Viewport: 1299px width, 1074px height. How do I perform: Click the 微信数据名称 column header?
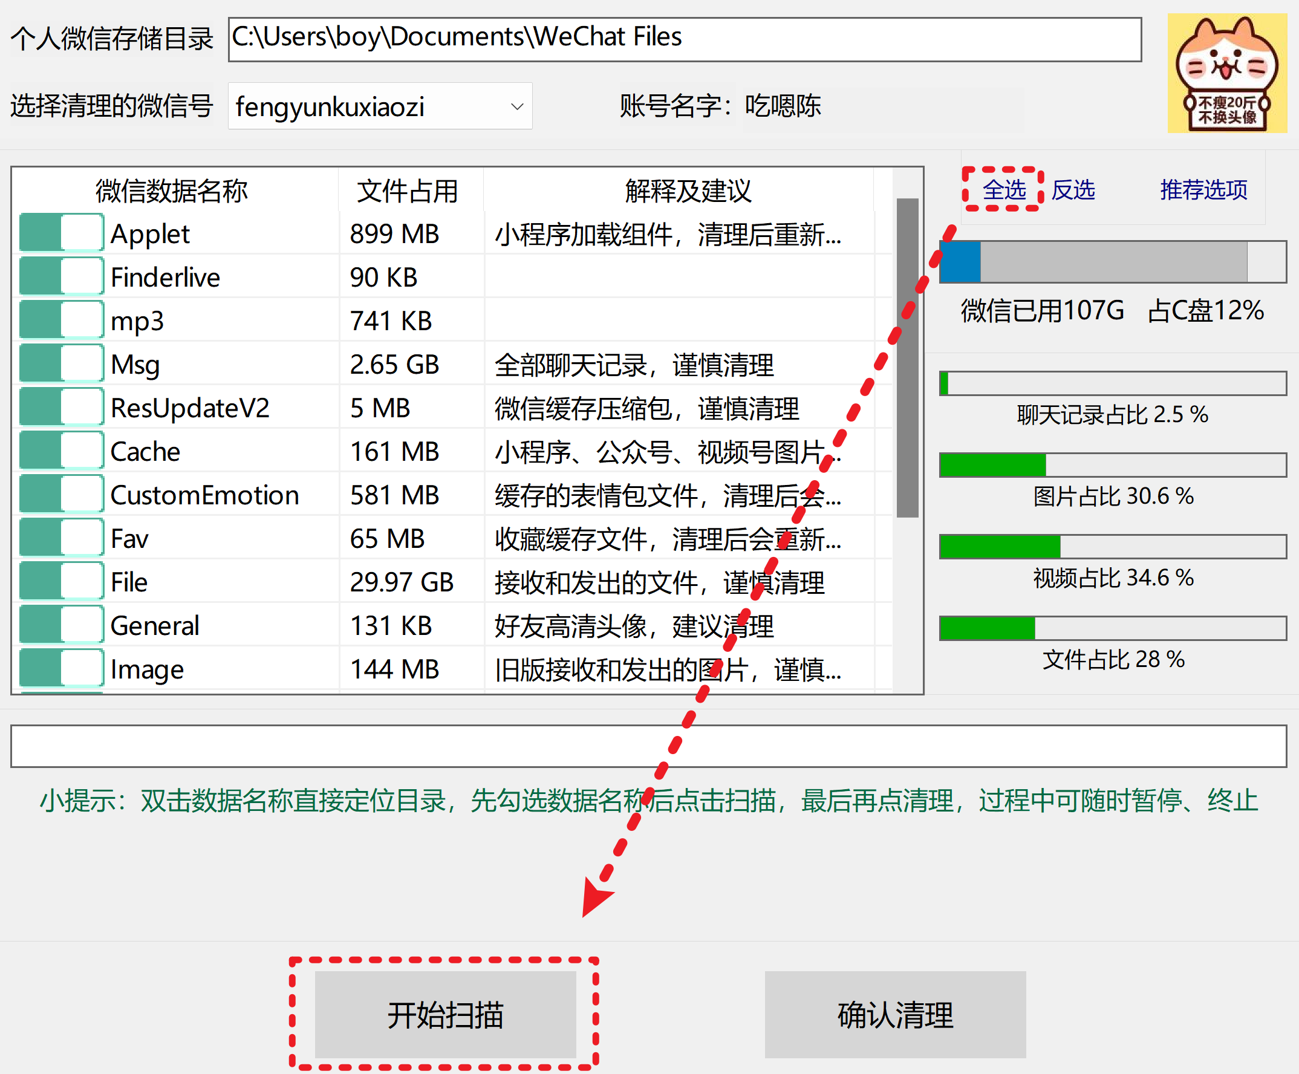(x=171, y=190)
